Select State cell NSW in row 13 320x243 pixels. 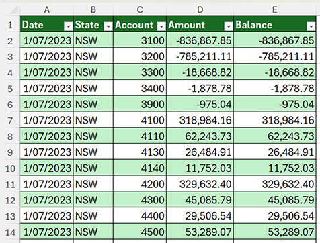tap(93, 216)
